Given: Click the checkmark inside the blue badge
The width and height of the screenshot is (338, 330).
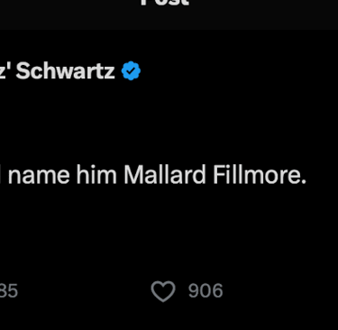Looking at the screenshot, I should pyautogui.click(x=131, y=71).
